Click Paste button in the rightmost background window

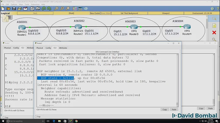210,108
